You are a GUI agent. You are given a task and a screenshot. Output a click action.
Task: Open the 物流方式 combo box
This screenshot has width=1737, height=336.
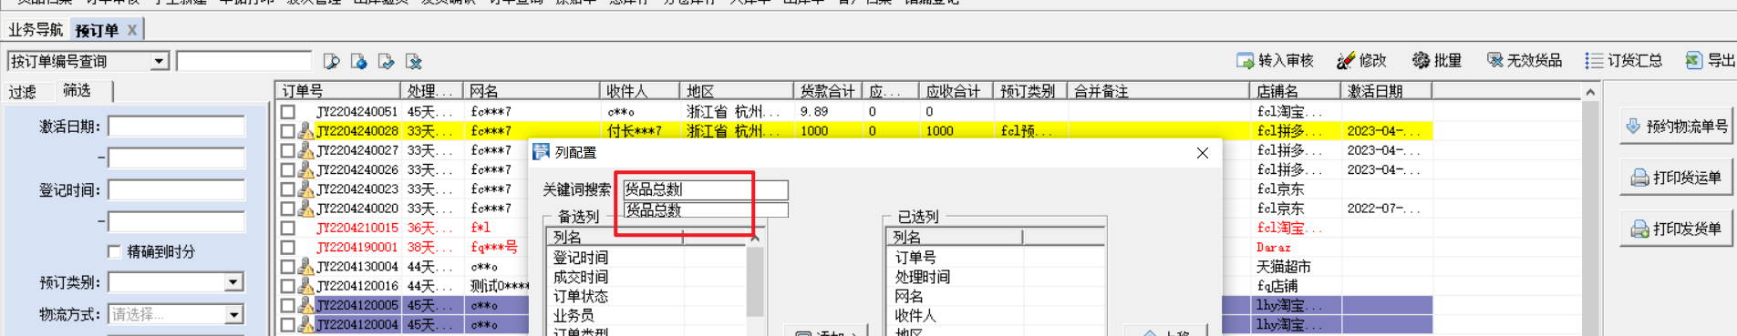coord(177,314)
